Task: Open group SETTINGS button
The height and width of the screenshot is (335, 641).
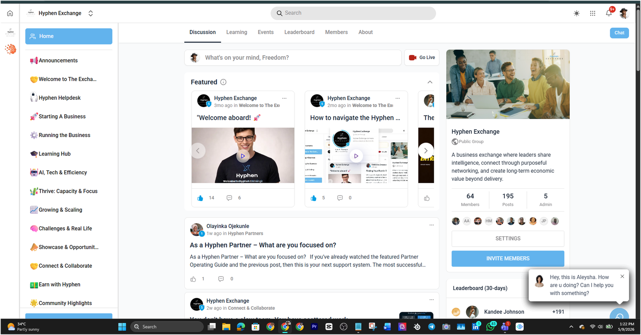Action: (508, 238)
